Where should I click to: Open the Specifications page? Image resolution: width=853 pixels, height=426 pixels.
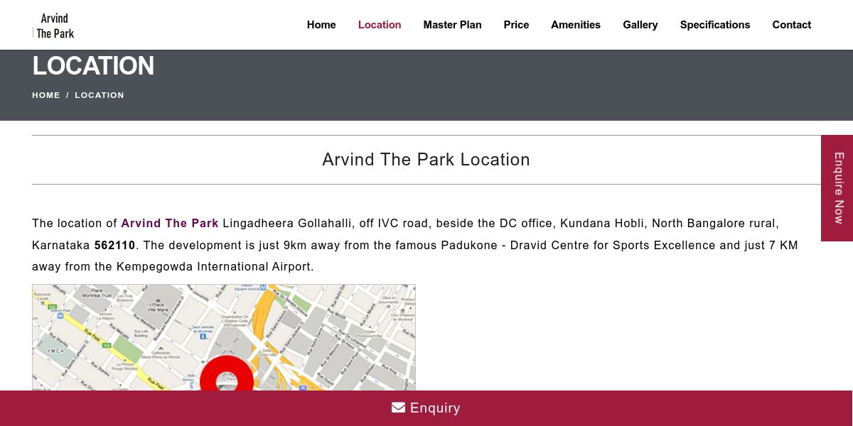[715, 25]
